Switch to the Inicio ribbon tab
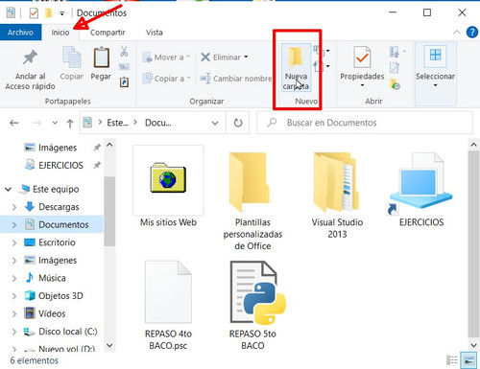 [x=60, y=33]
